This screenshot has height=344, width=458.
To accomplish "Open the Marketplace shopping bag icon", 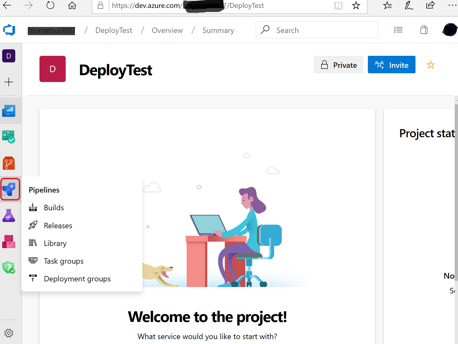I will tap(424, 30).
